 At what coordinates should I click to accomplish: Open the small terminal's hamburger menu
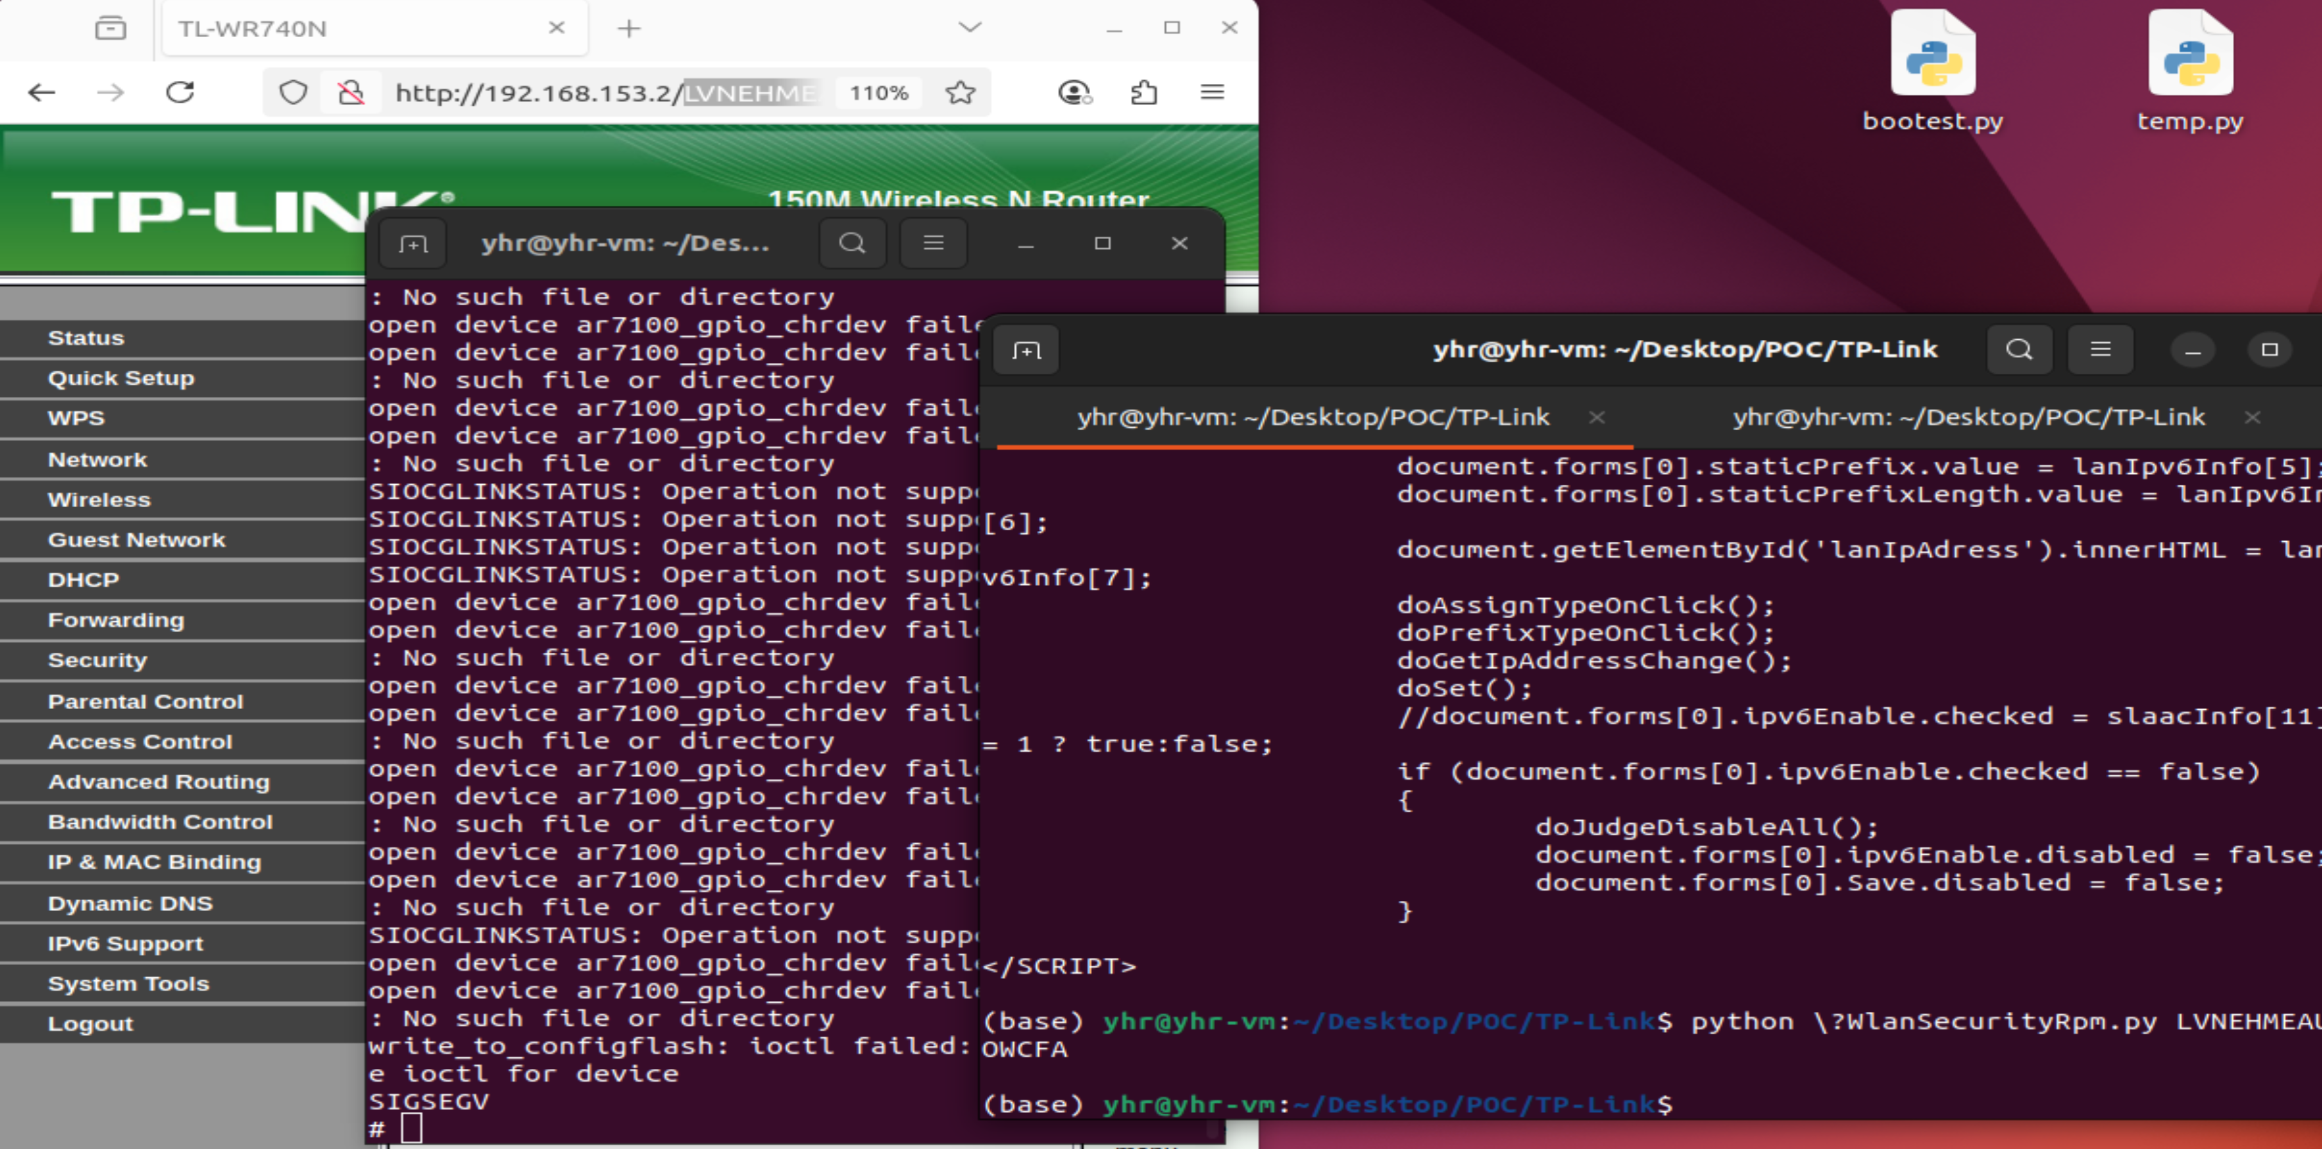pyautogui.click(x=933, y=243)
